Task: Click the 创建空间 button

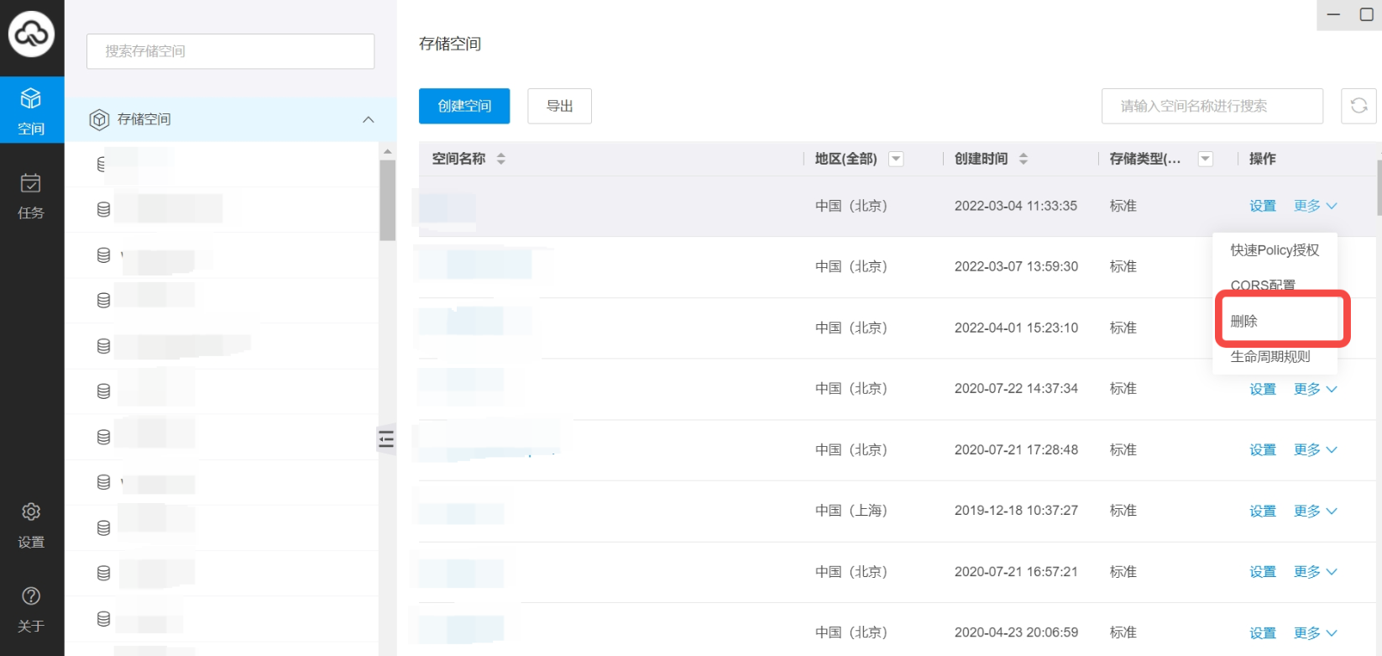Action: (464, 106)
